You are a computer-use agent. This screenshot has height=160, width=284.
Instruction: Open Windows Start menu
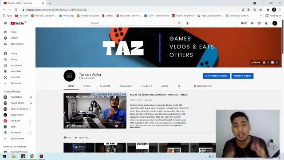point(4,156)
